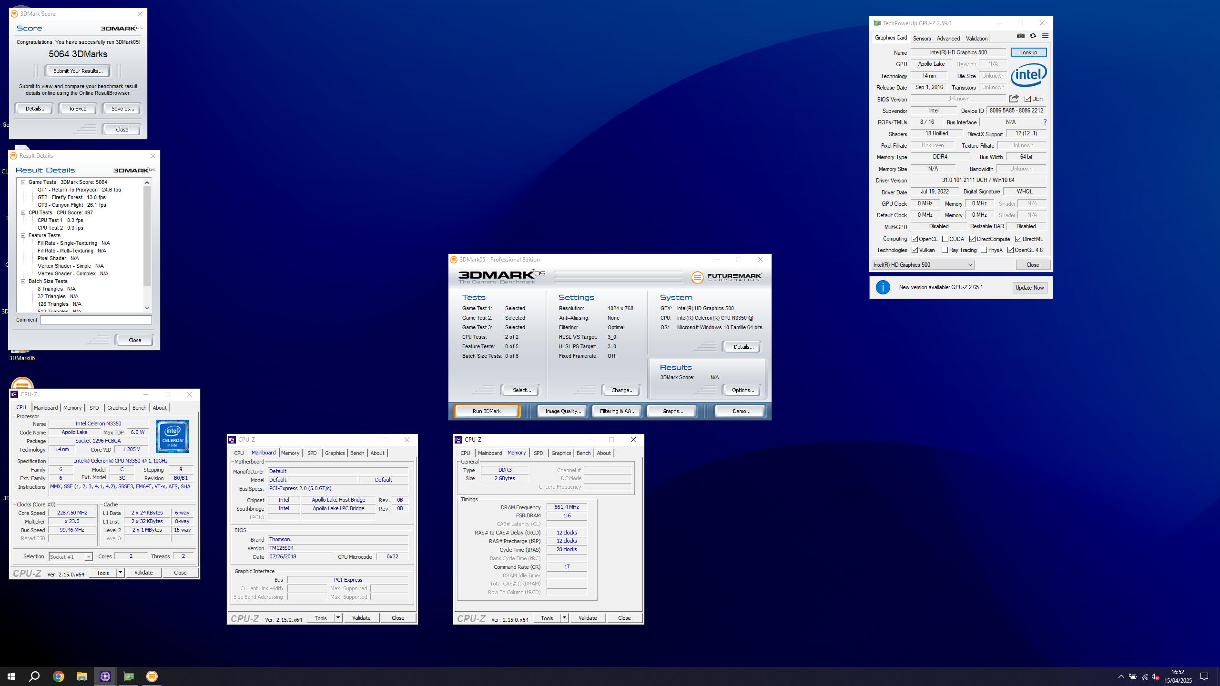Click Result Details scrollbar down arrow
The width and height of the screenshot is (1220, 686).
pos(147,308)
